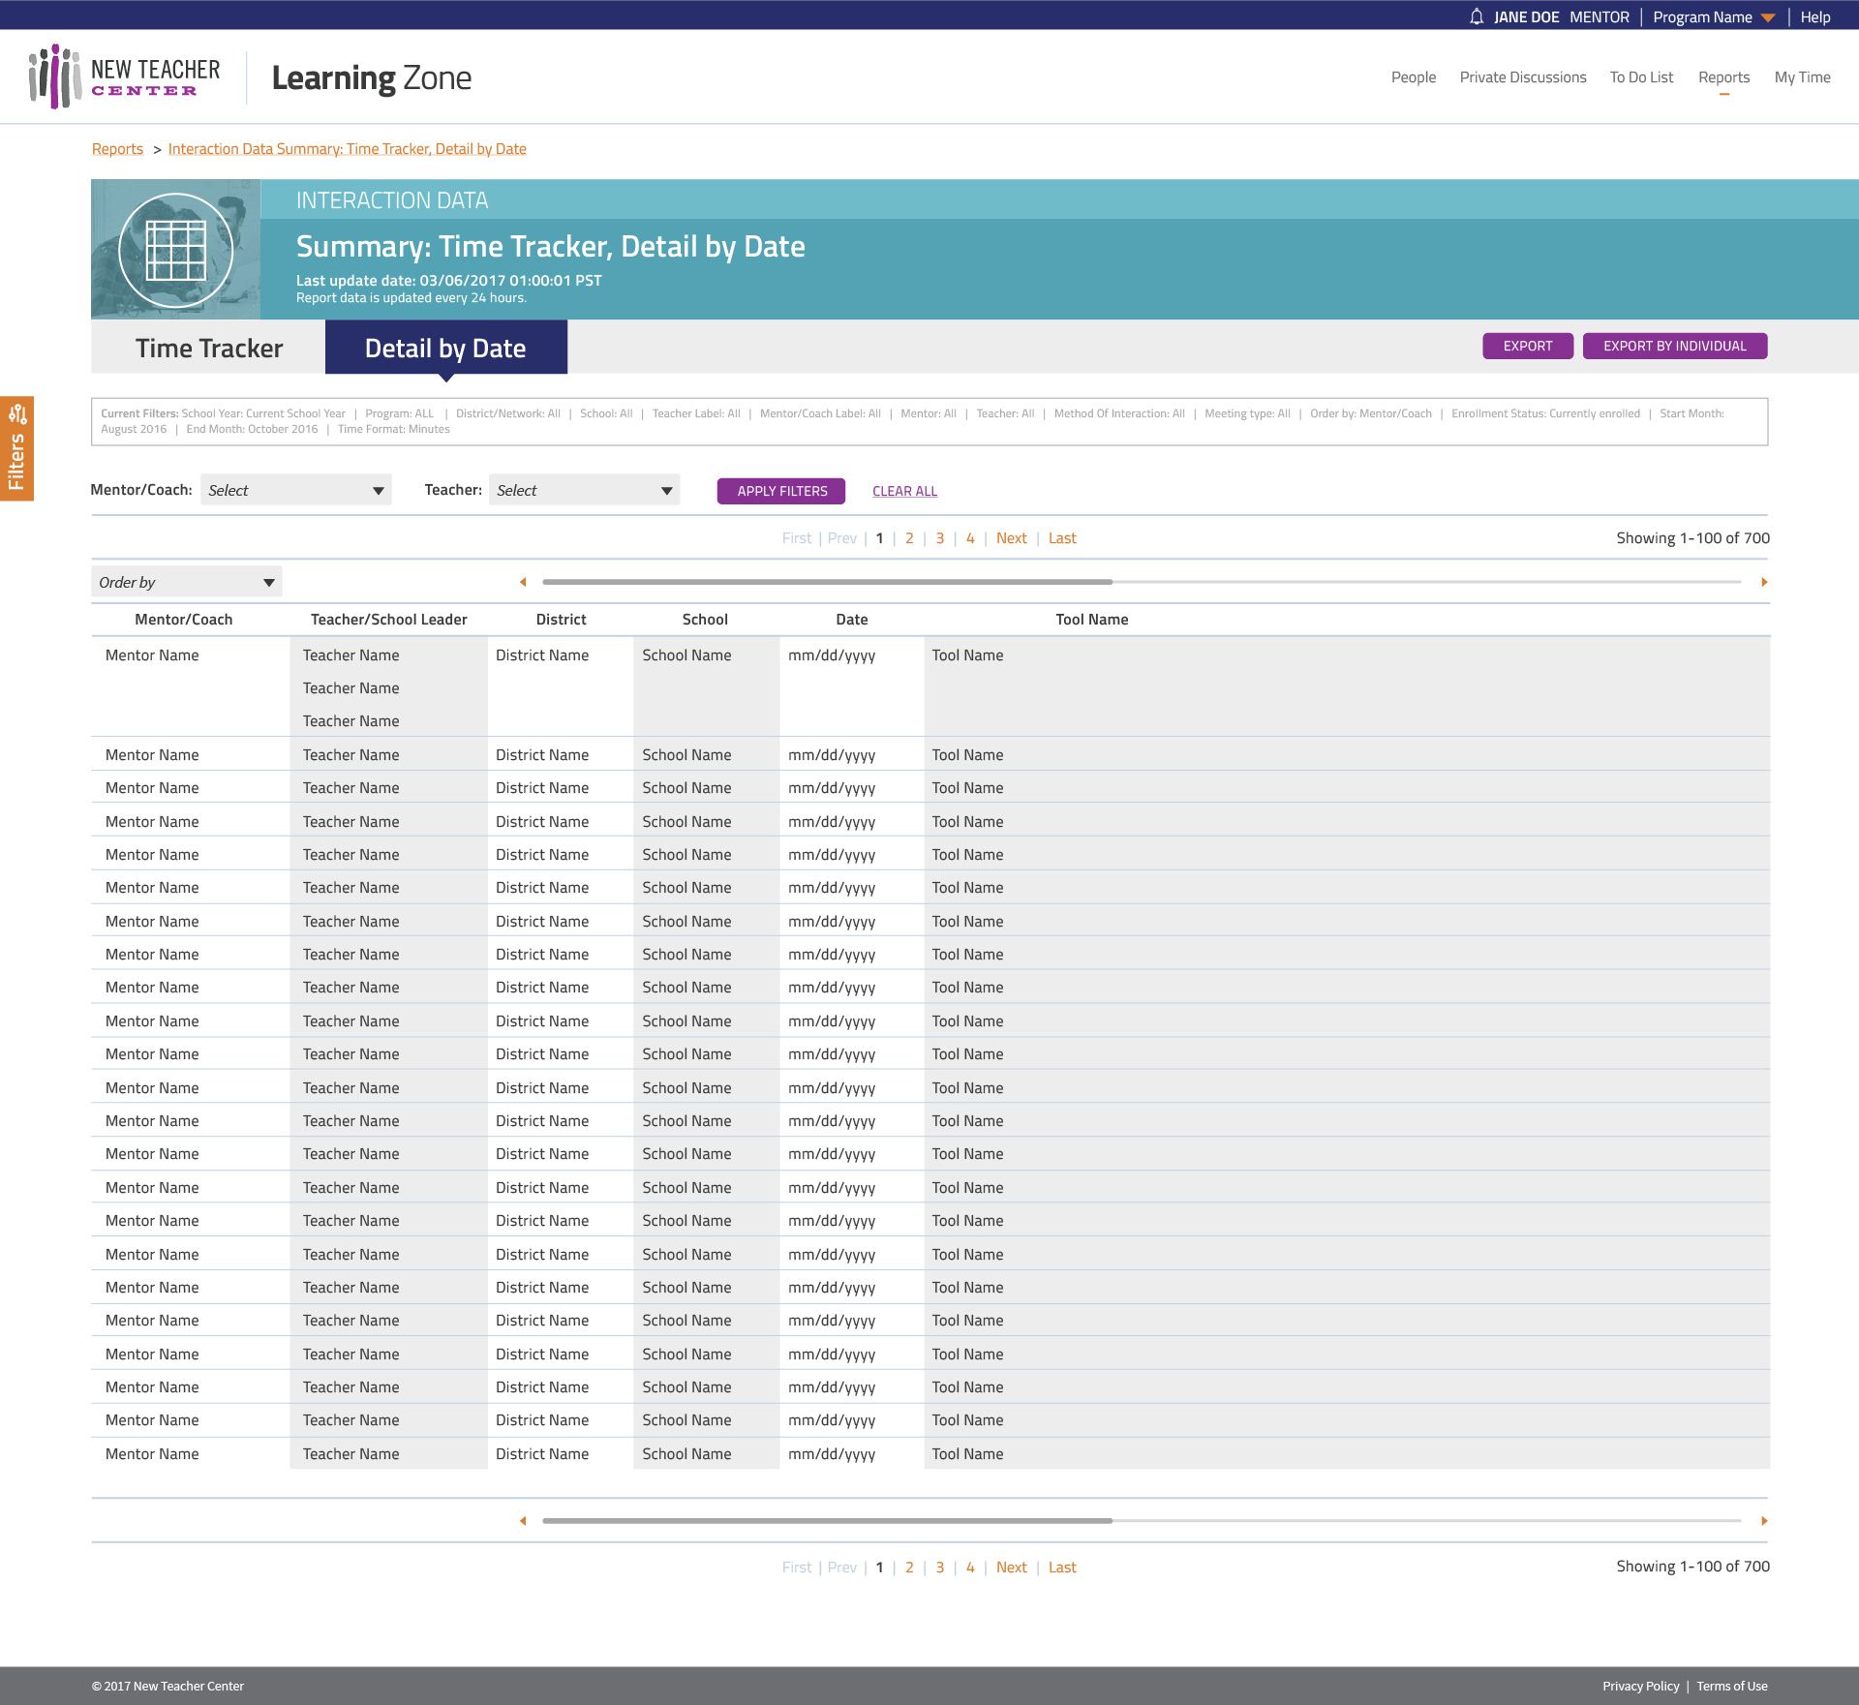Click the interaction data grid icon
This screenshot has height=1705, width=1859.
coord(175,250)
